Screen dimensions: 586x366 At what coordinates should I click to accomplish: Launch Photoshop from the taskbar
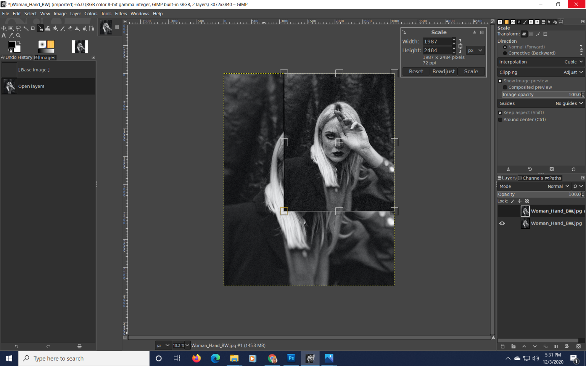tap(291, 358)
